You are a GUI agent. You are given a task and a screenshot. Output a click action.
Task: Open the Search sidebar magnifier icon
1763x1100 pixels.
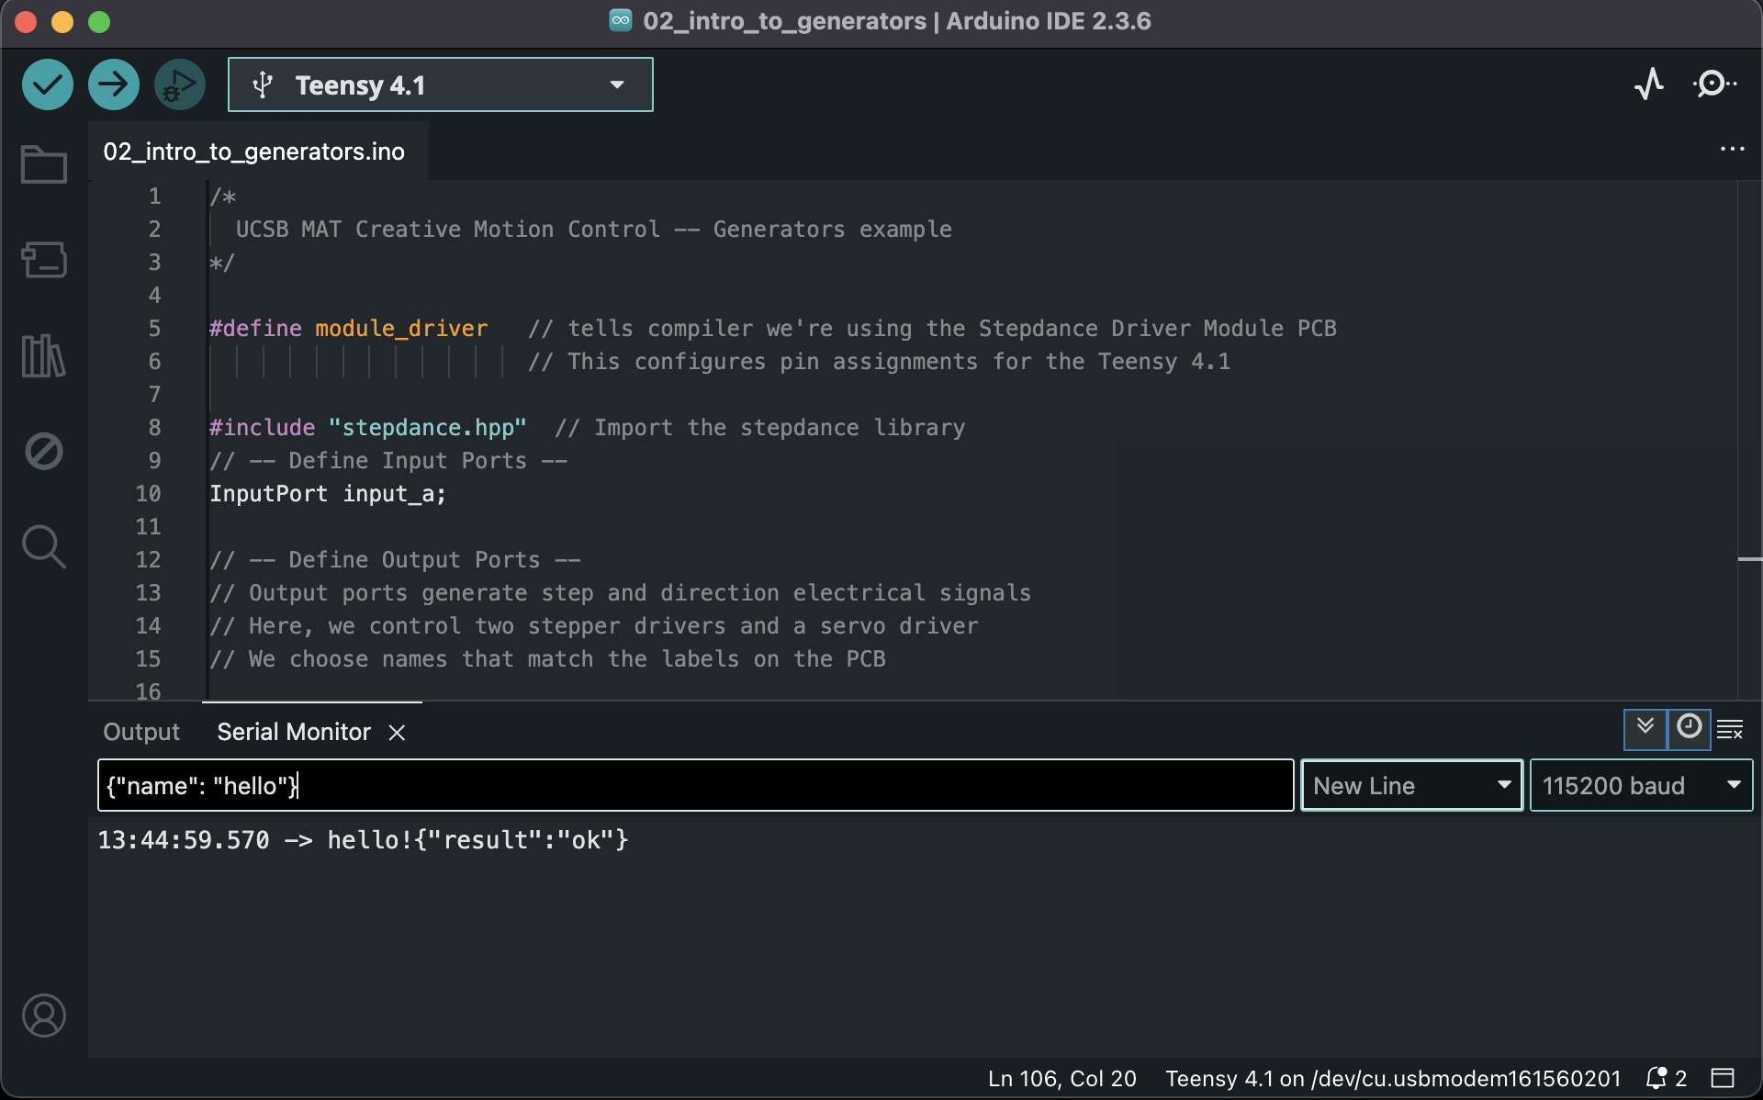pyautogui.click(x=43, y=546)
